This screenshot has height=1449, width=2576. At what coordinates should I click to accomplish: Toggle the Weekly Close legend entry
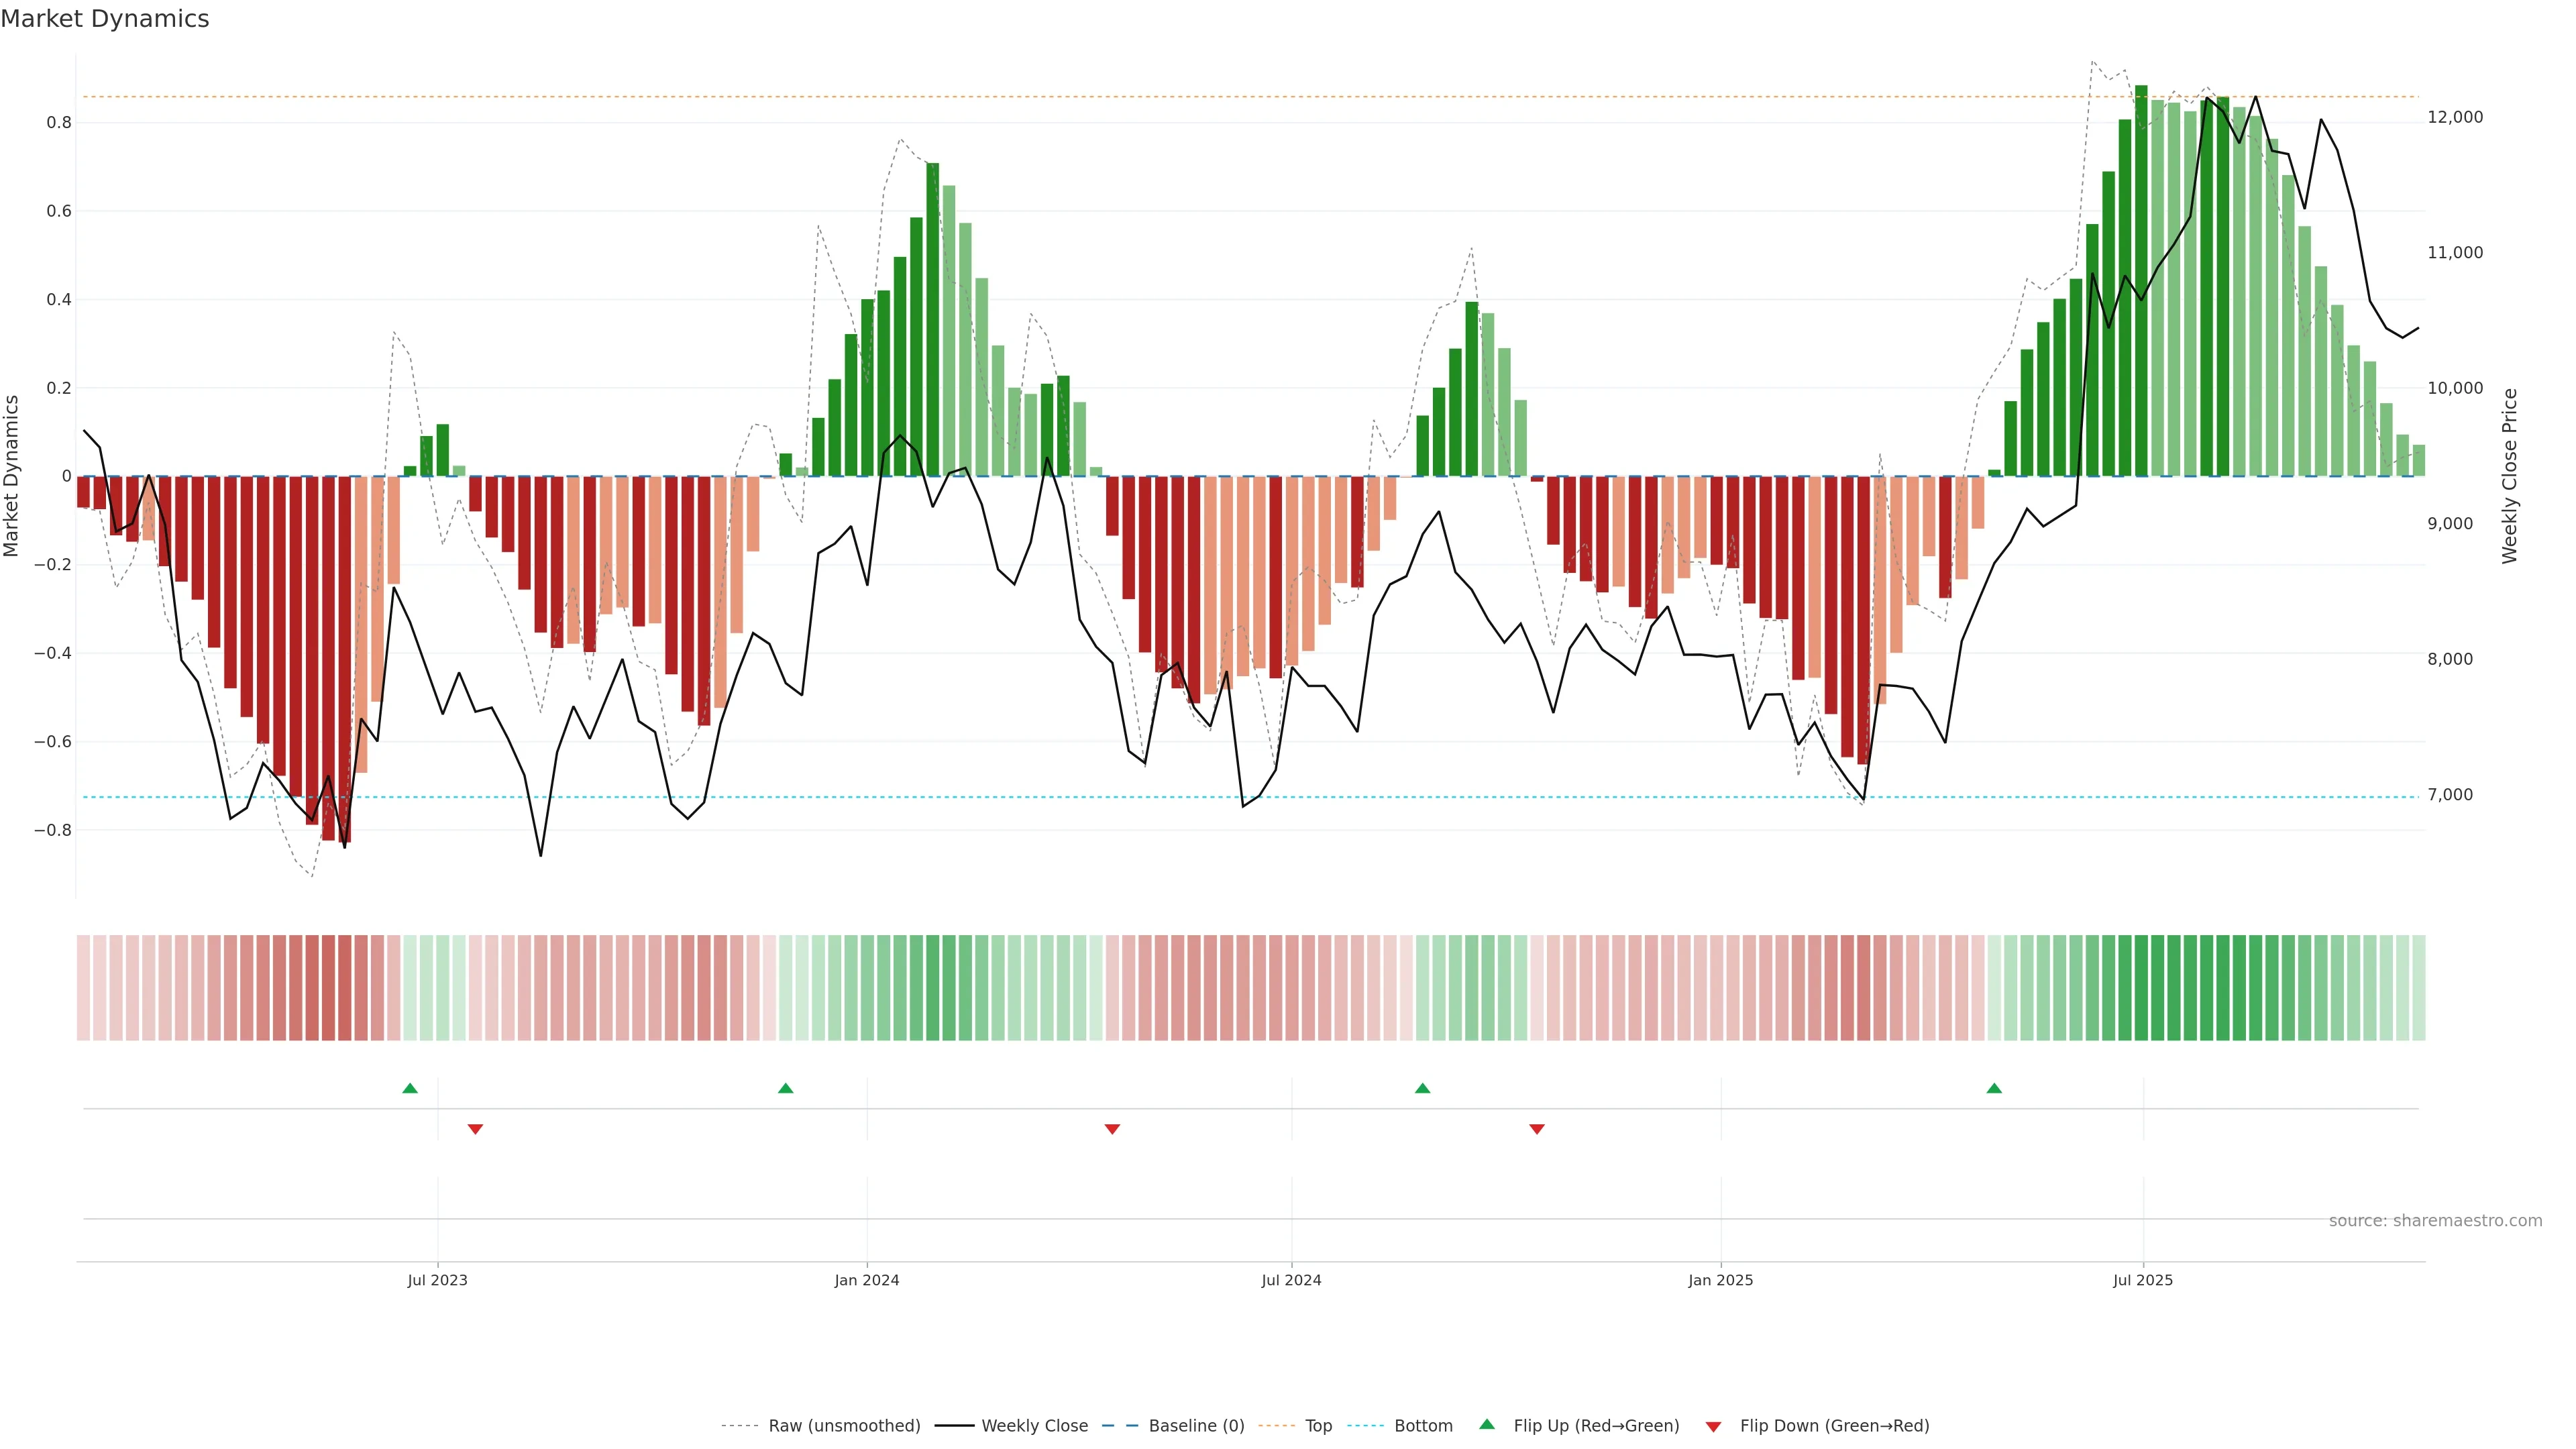1034,1426
